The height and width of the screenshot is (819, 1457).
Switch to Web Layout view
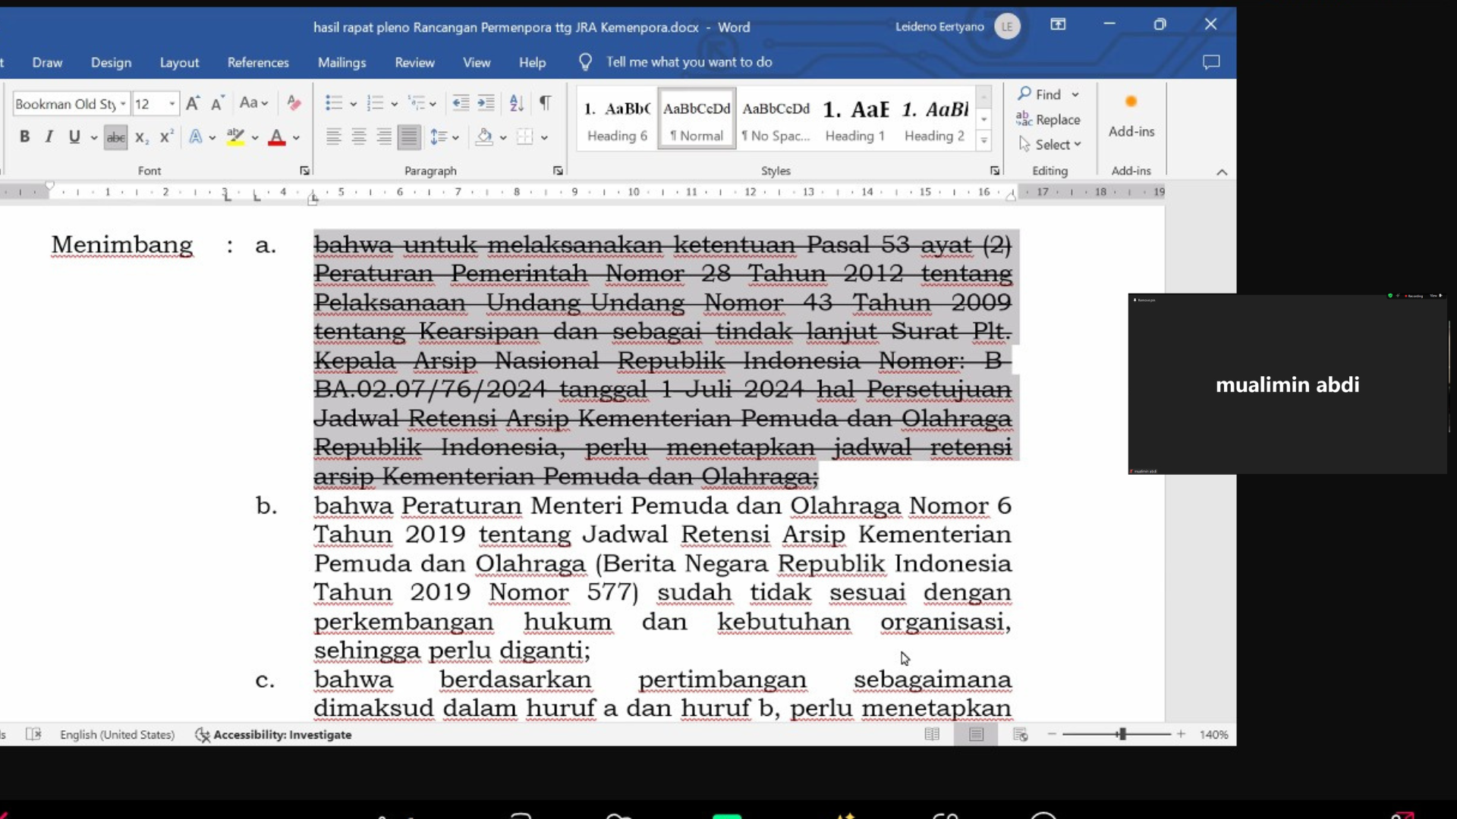[x=1020, y=734]
